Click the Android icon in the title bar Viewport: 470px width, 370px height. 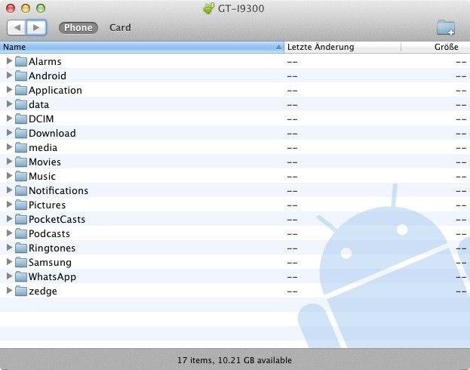click(209, 8)
